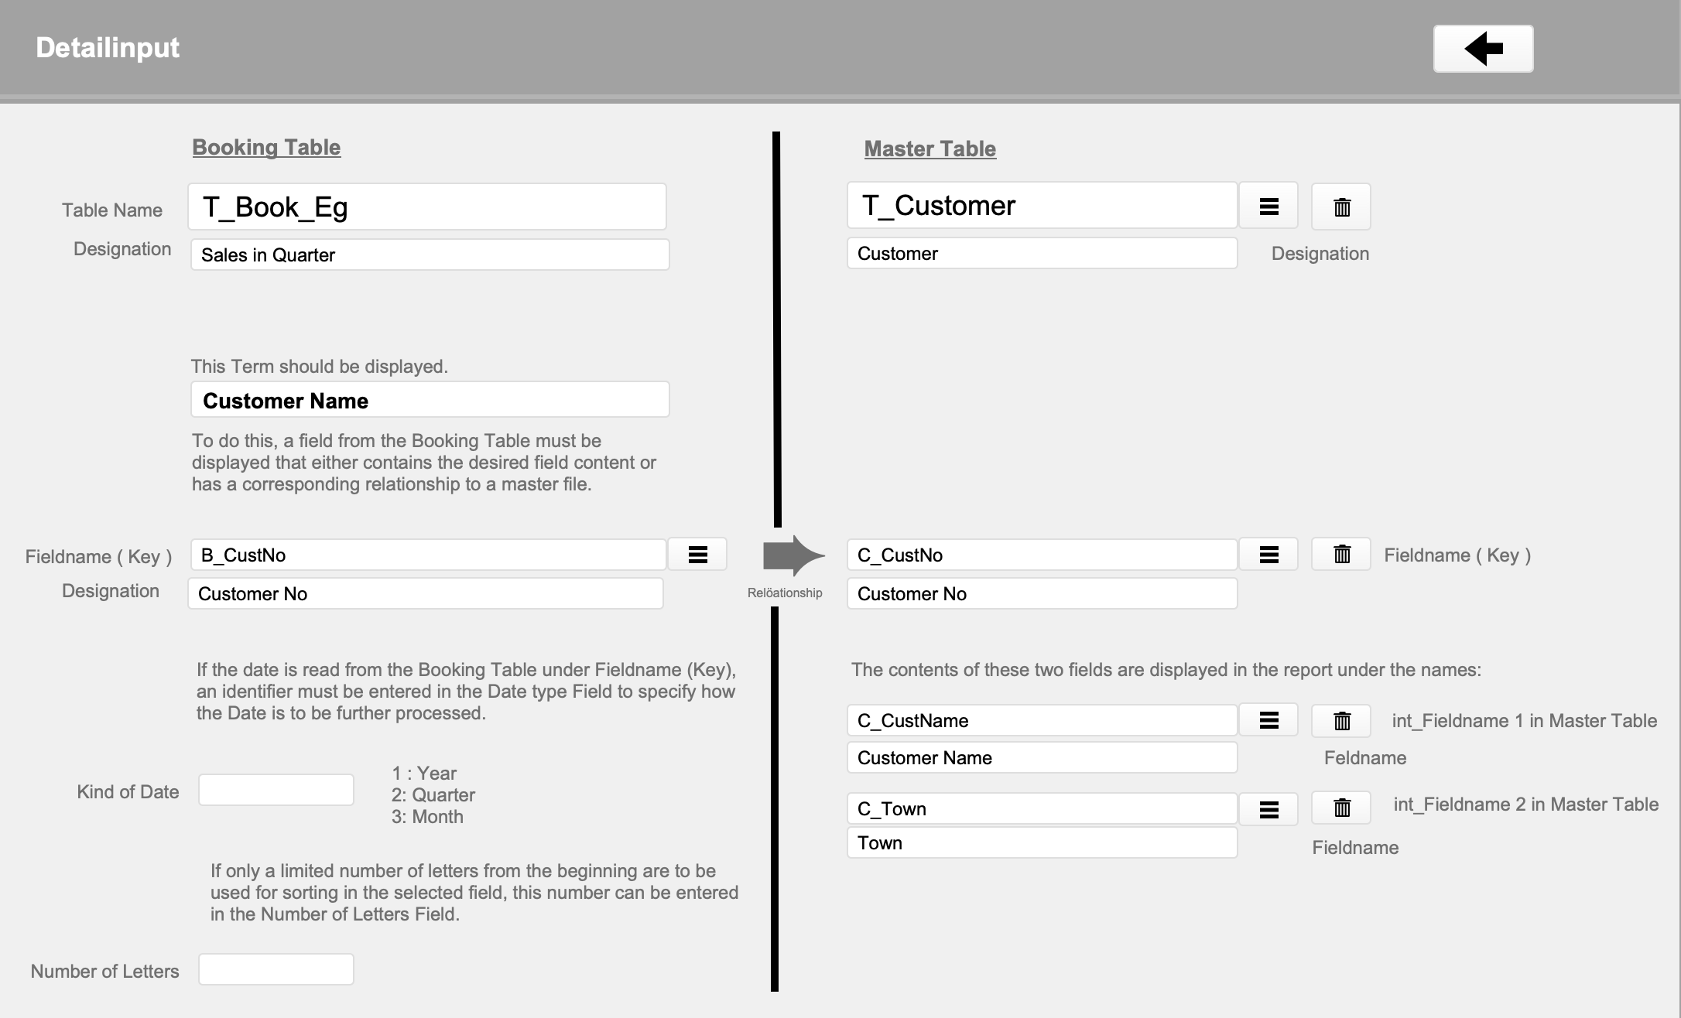The height and width of the screenshot is (1018, 1681).
Task: Click the back arrow button
Action: 1482,49
